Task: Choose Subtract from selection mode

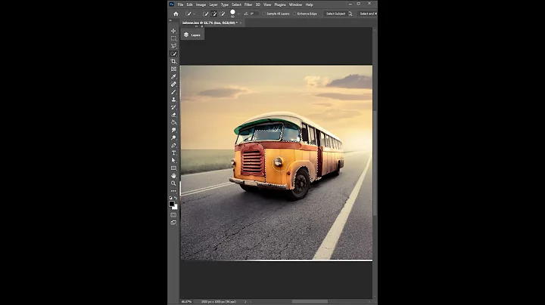Action: [x=223, y=14]
